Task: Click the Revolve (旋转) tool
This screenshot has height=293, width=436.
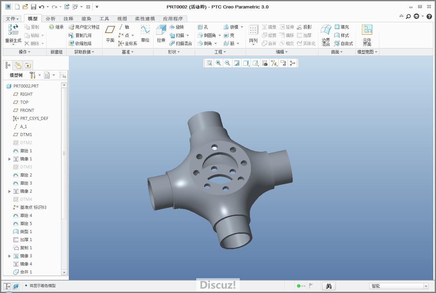Action: point(177,27)
